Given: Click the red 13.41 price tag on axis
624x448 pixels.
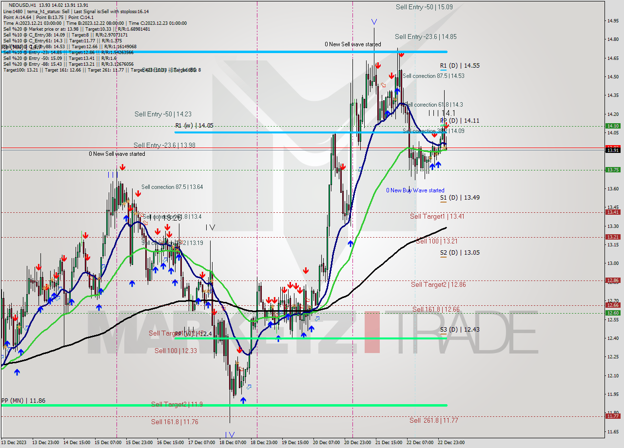Looking at the screenshot, I should pos(613,212).
